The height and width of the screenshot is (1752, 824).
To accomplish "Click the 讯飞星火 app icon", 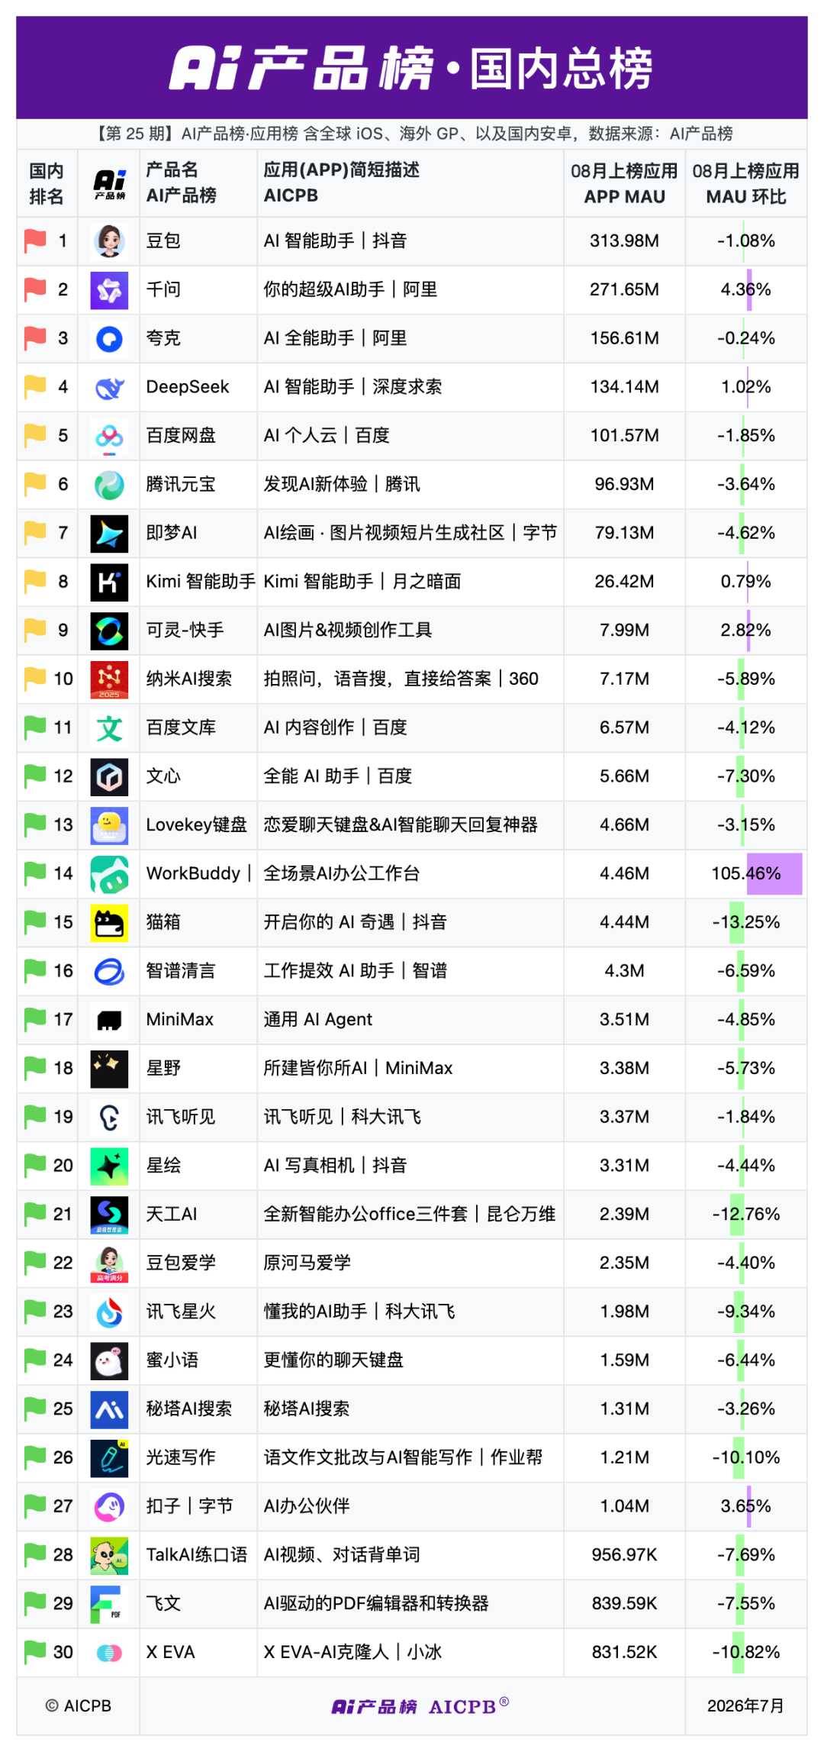I will coord(109,1312).
